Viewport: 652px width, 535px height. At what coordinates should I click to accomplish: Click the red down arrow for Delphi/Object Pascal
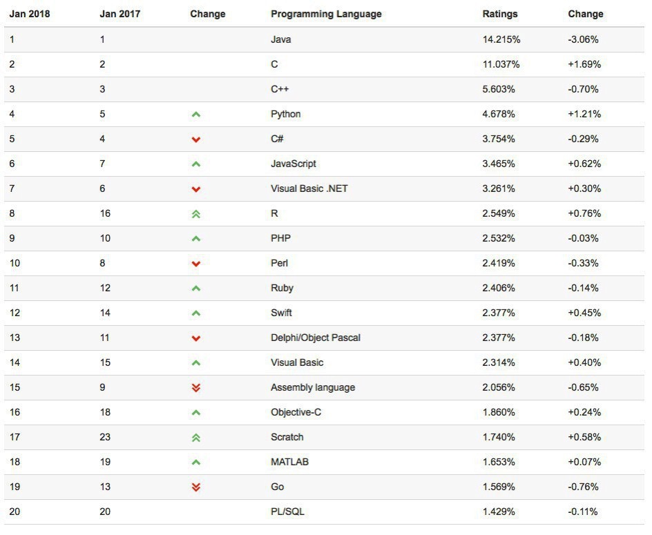coord(196,338)
